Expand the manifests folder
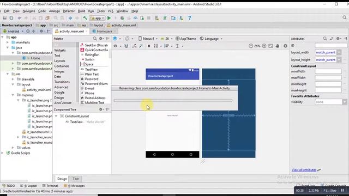 8,42
